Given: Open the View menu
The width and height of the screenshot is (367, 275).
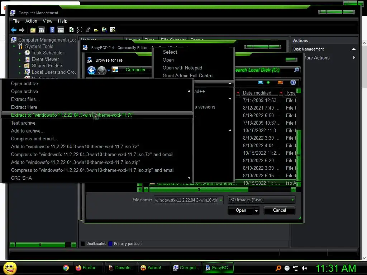Looking at the screenshot, I should 48,21.
